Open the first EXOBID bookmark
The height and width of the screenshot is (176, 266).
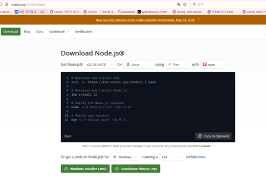click(x=65, y=12)
